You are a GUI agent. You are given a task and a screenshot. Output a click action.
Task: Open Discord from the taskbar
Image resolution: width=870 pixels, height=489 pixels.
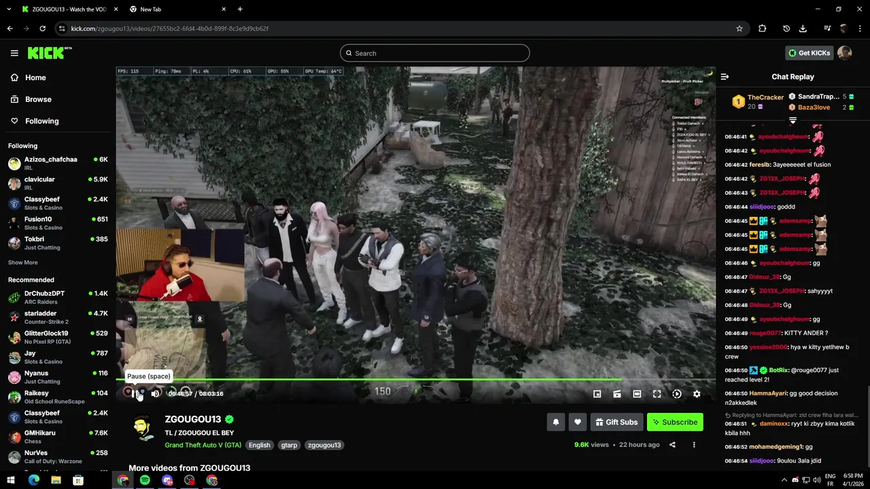point(167,480)
